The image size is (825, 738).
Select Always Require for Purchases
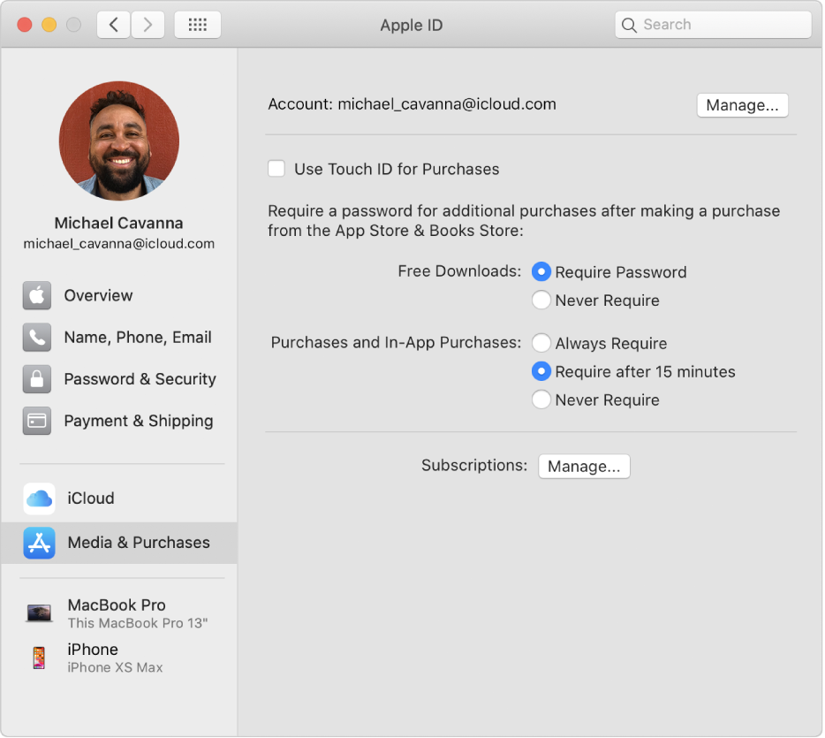pos(541,343)
